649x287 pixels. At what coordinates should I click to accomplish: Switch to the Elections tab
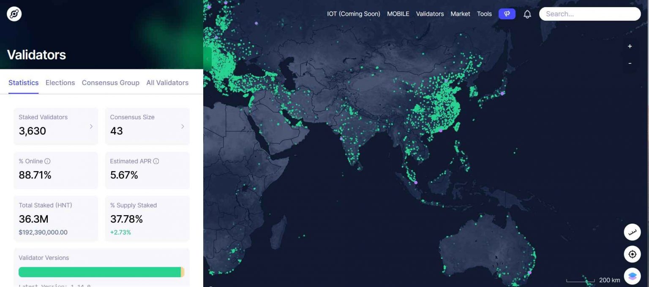tap(60, 83)
